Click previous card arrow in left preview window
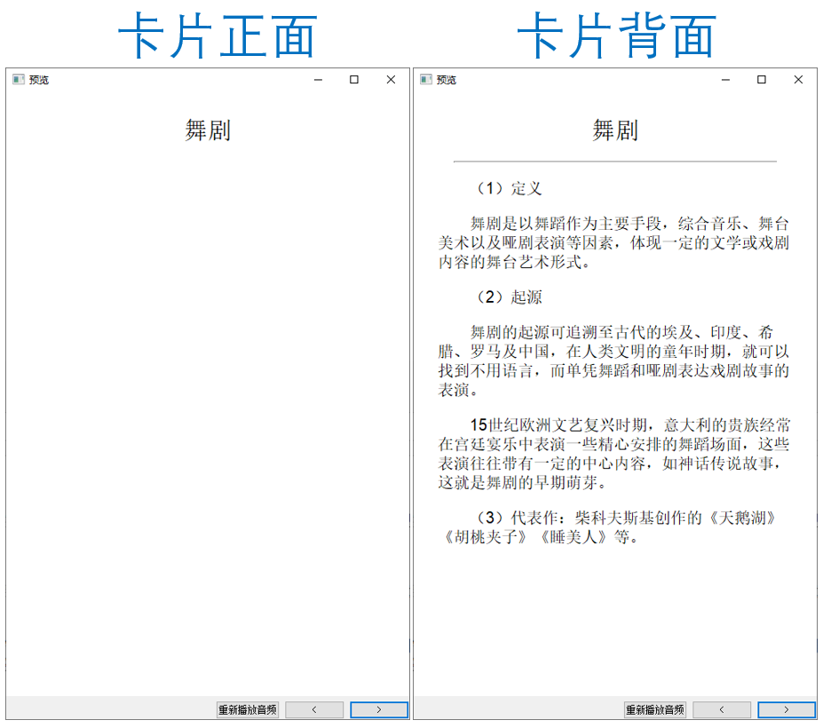Image resolution: width=823 pixels, height=728 pixels. click(x=314, y=709)
